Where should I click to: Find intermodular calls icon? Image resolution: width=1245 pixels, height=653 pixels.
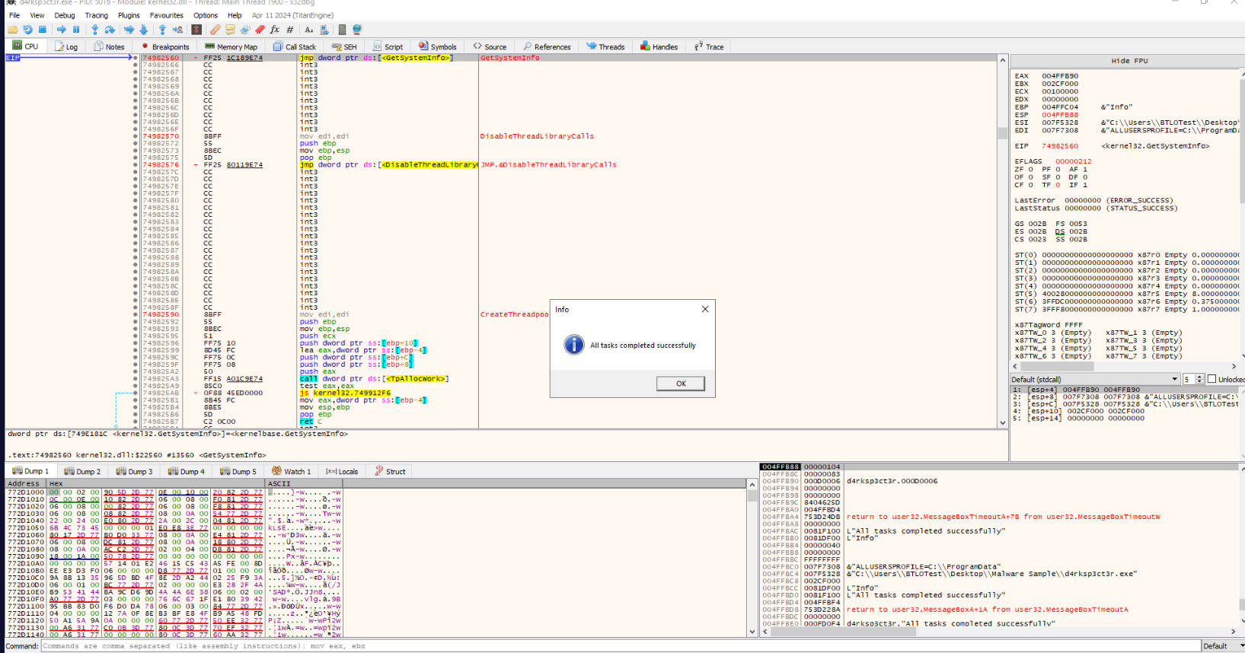[x=324, y=30]
